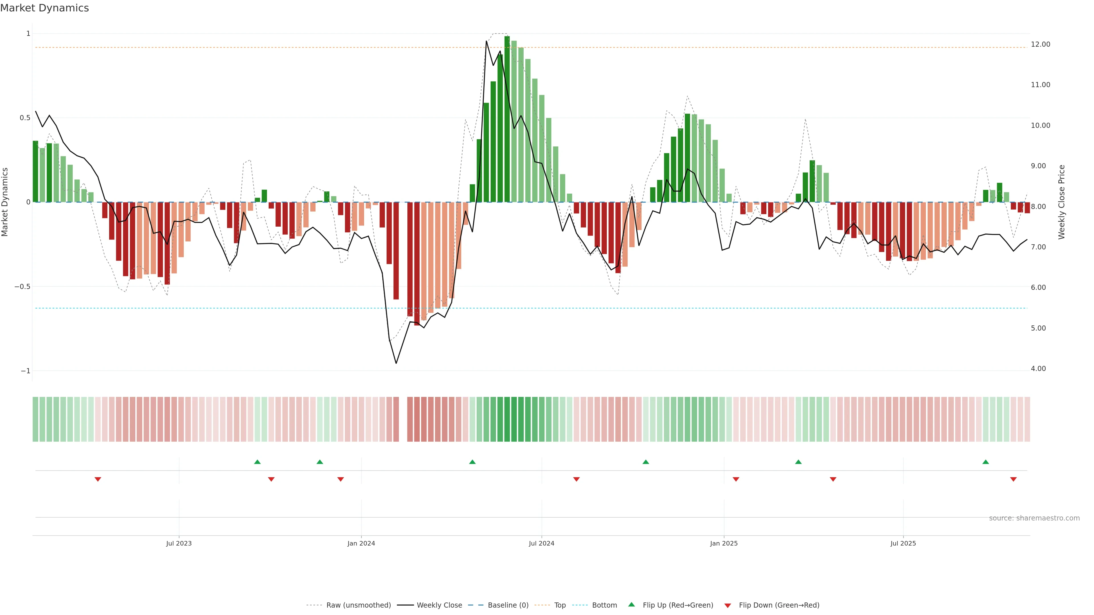Click the Jul 2025 x-axis label

point(903,543)
